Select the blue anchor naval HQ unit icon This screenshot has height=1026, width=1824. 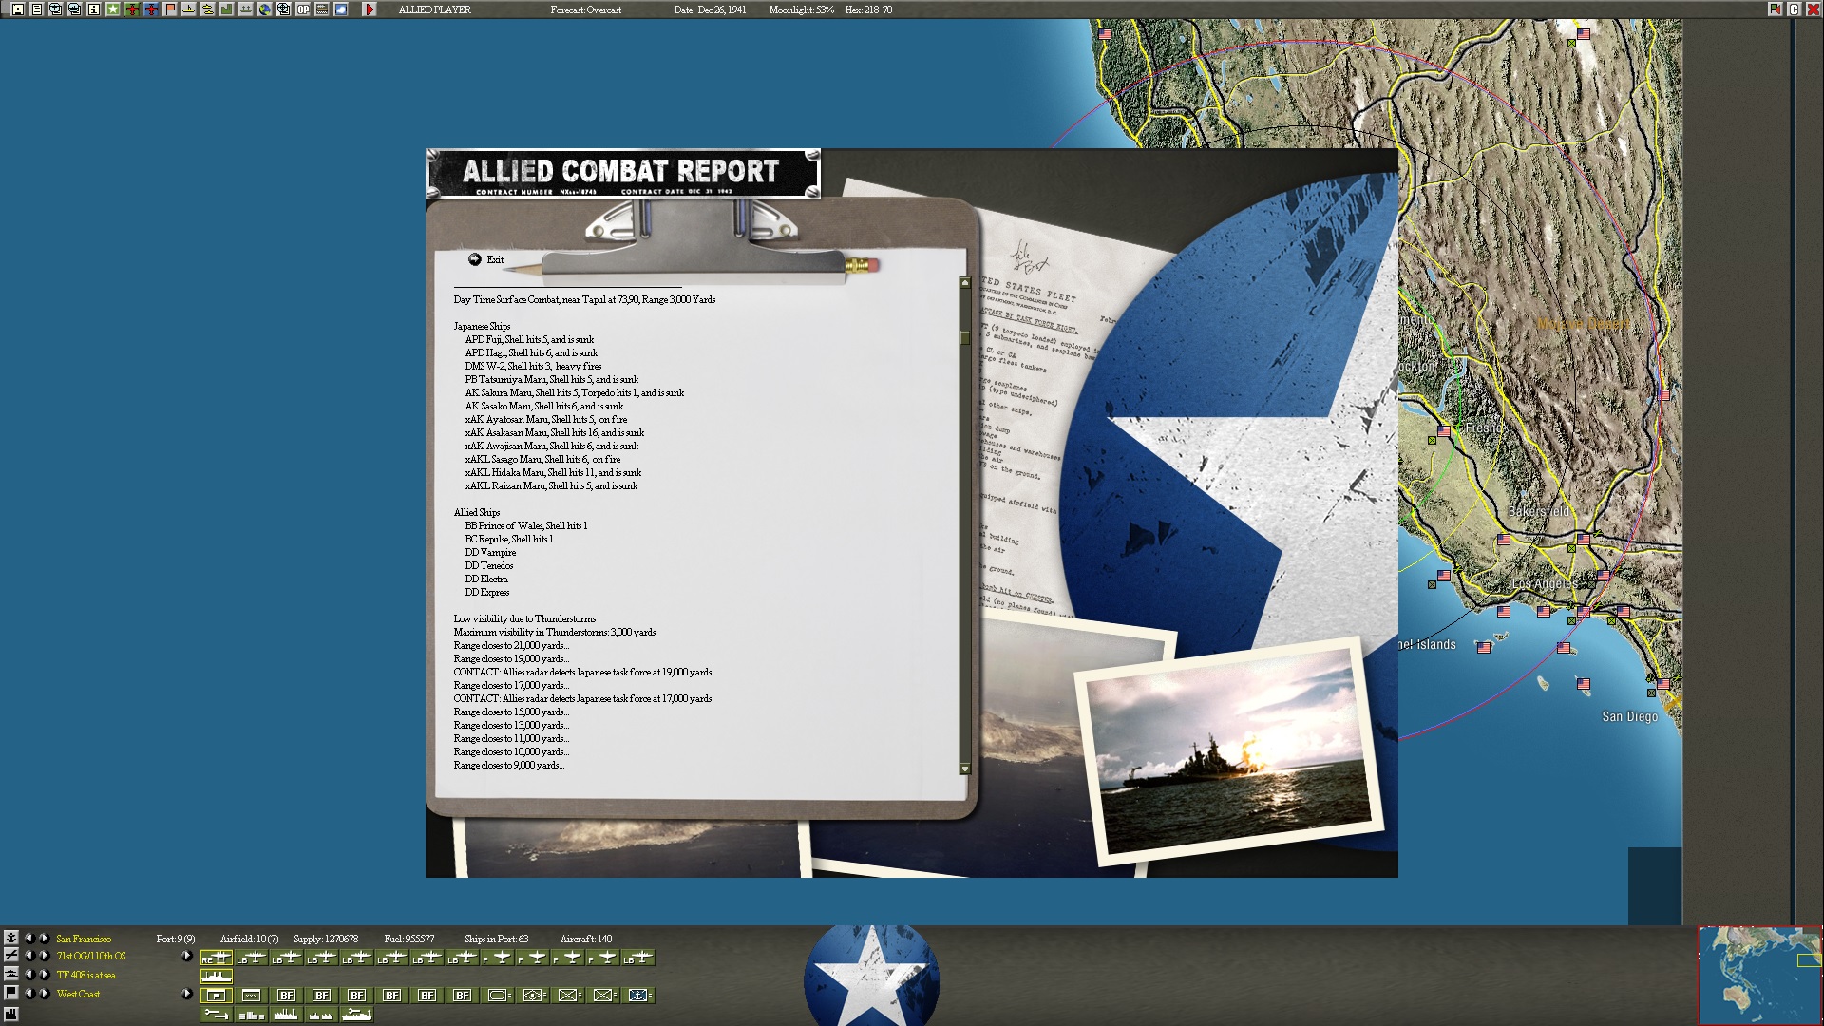pos(637,995)
